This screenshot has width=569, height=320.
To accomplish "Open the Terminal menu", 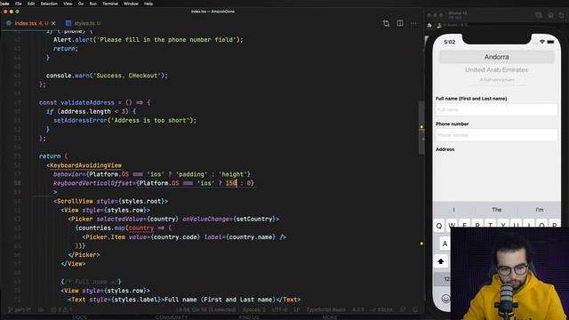I will [110, 4].
